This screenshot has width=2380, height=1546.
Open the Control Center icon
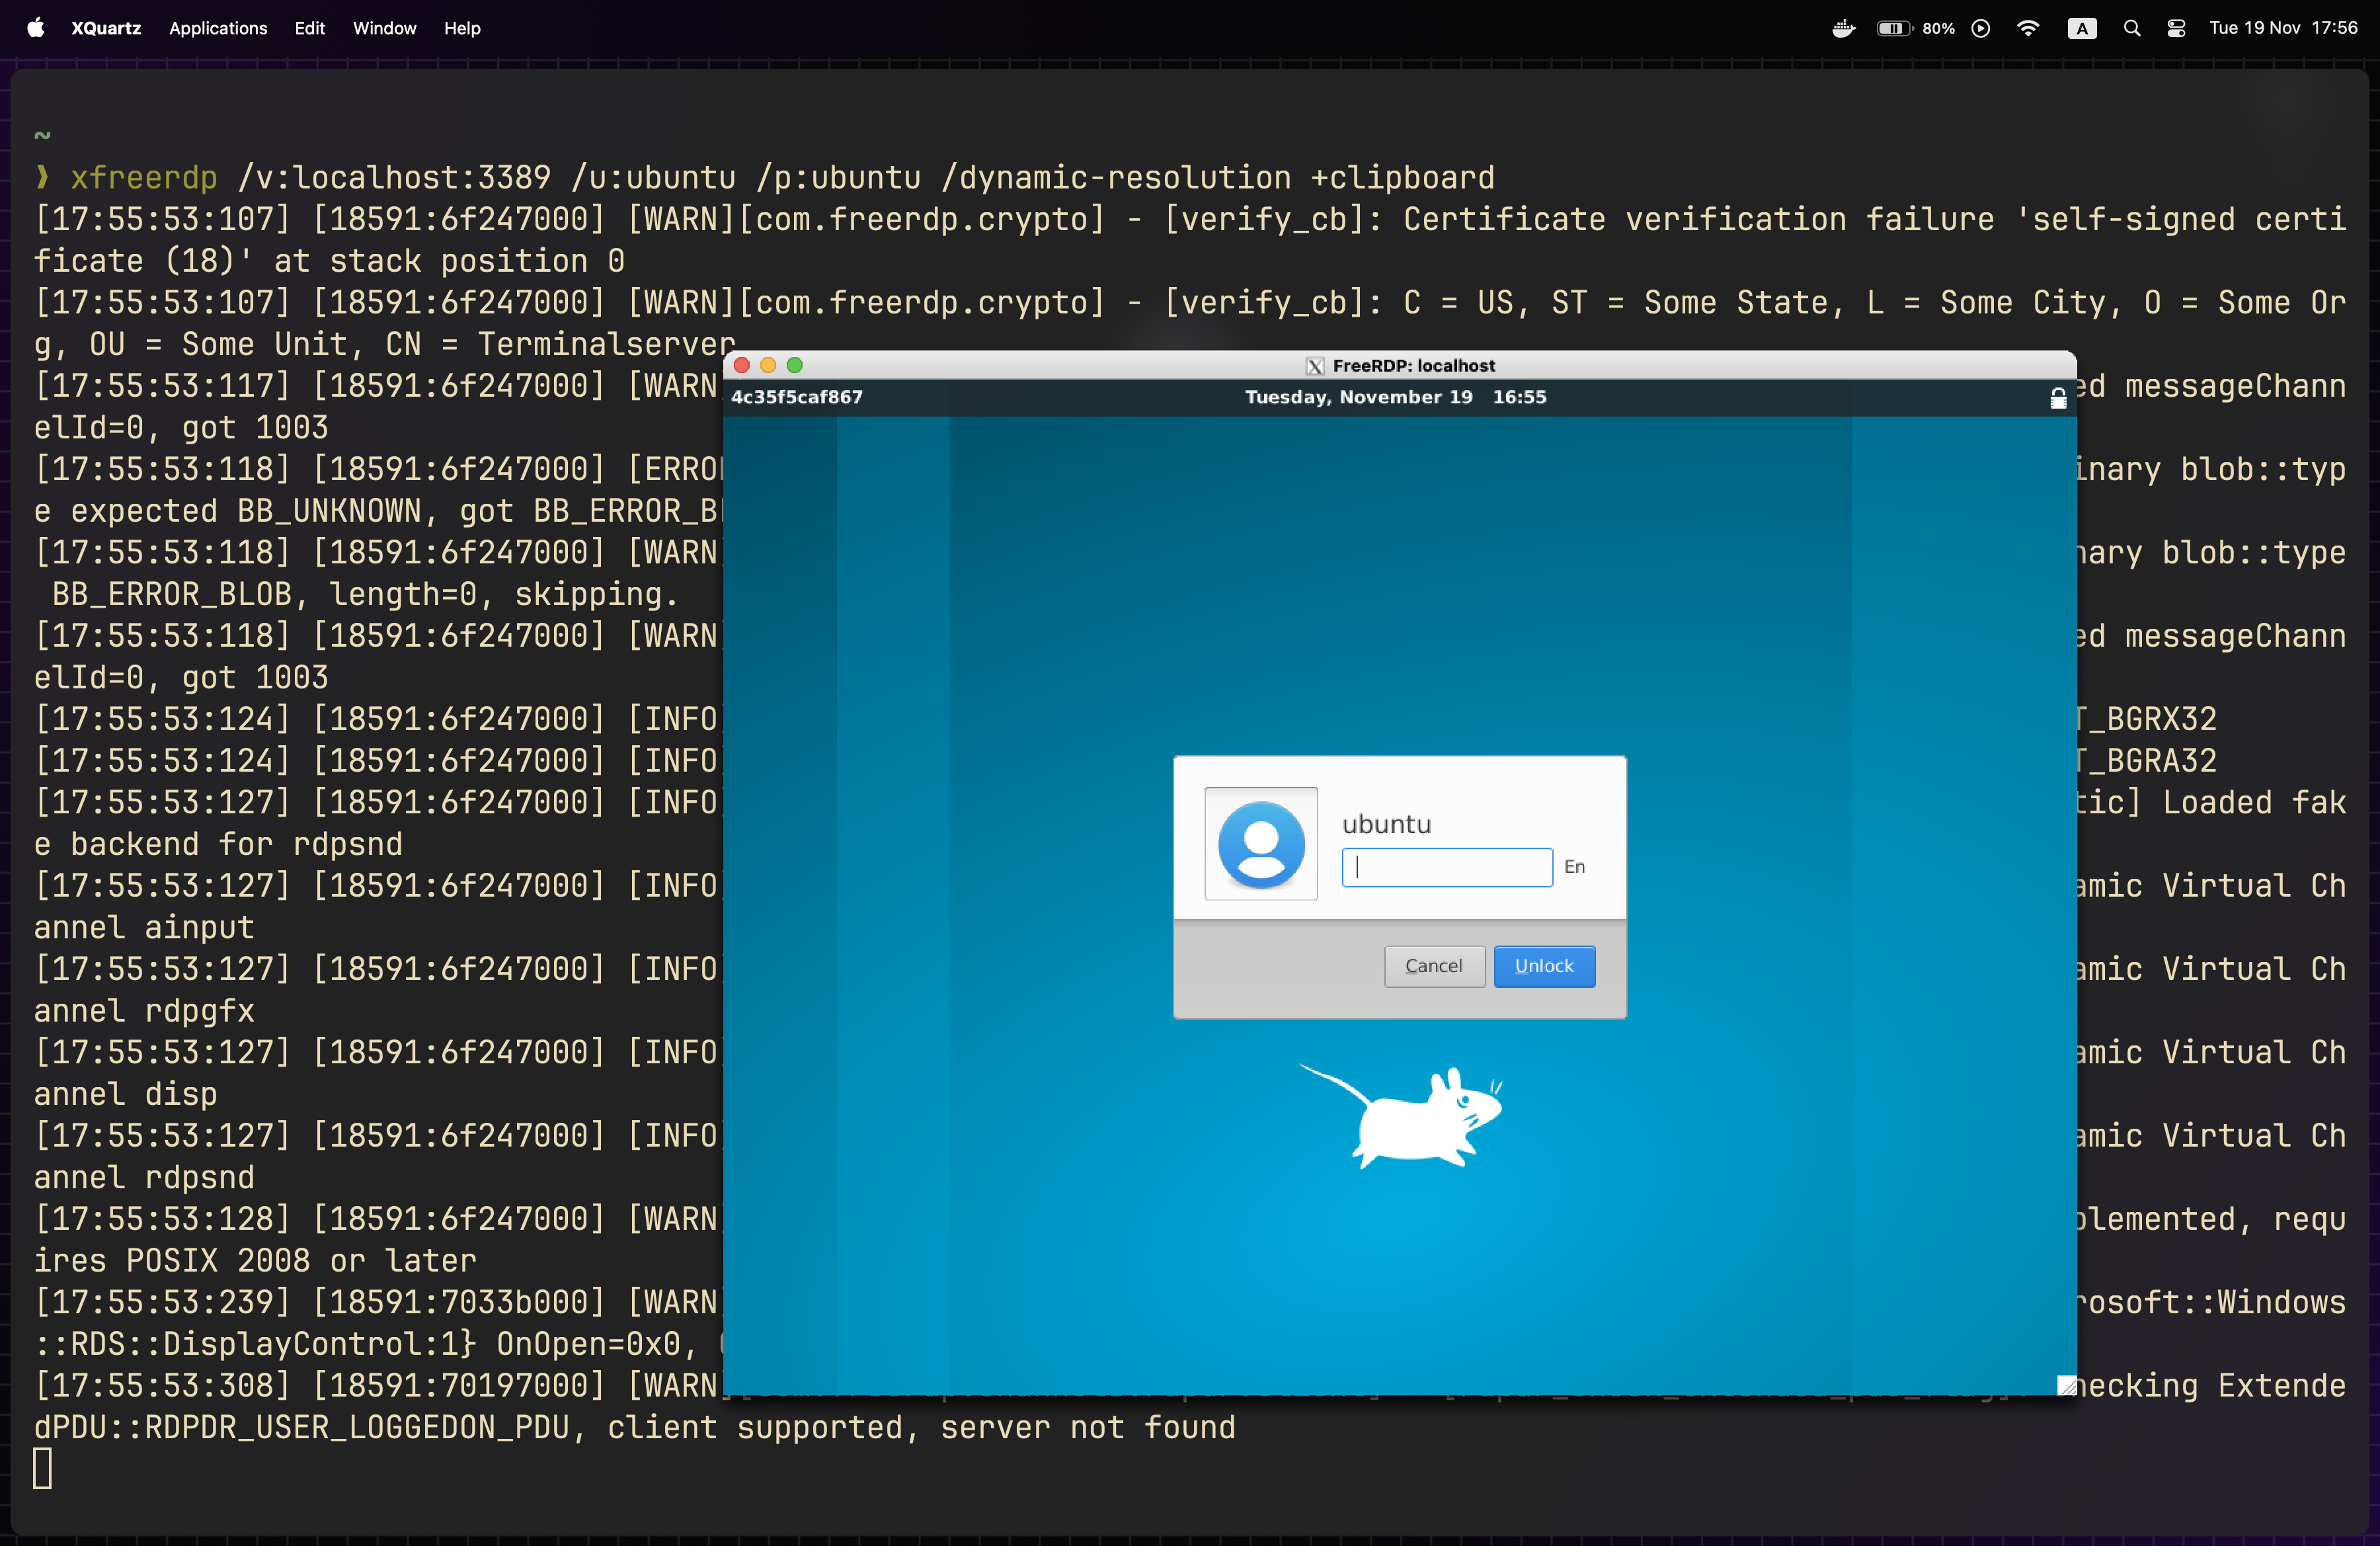coord(2176,28)
